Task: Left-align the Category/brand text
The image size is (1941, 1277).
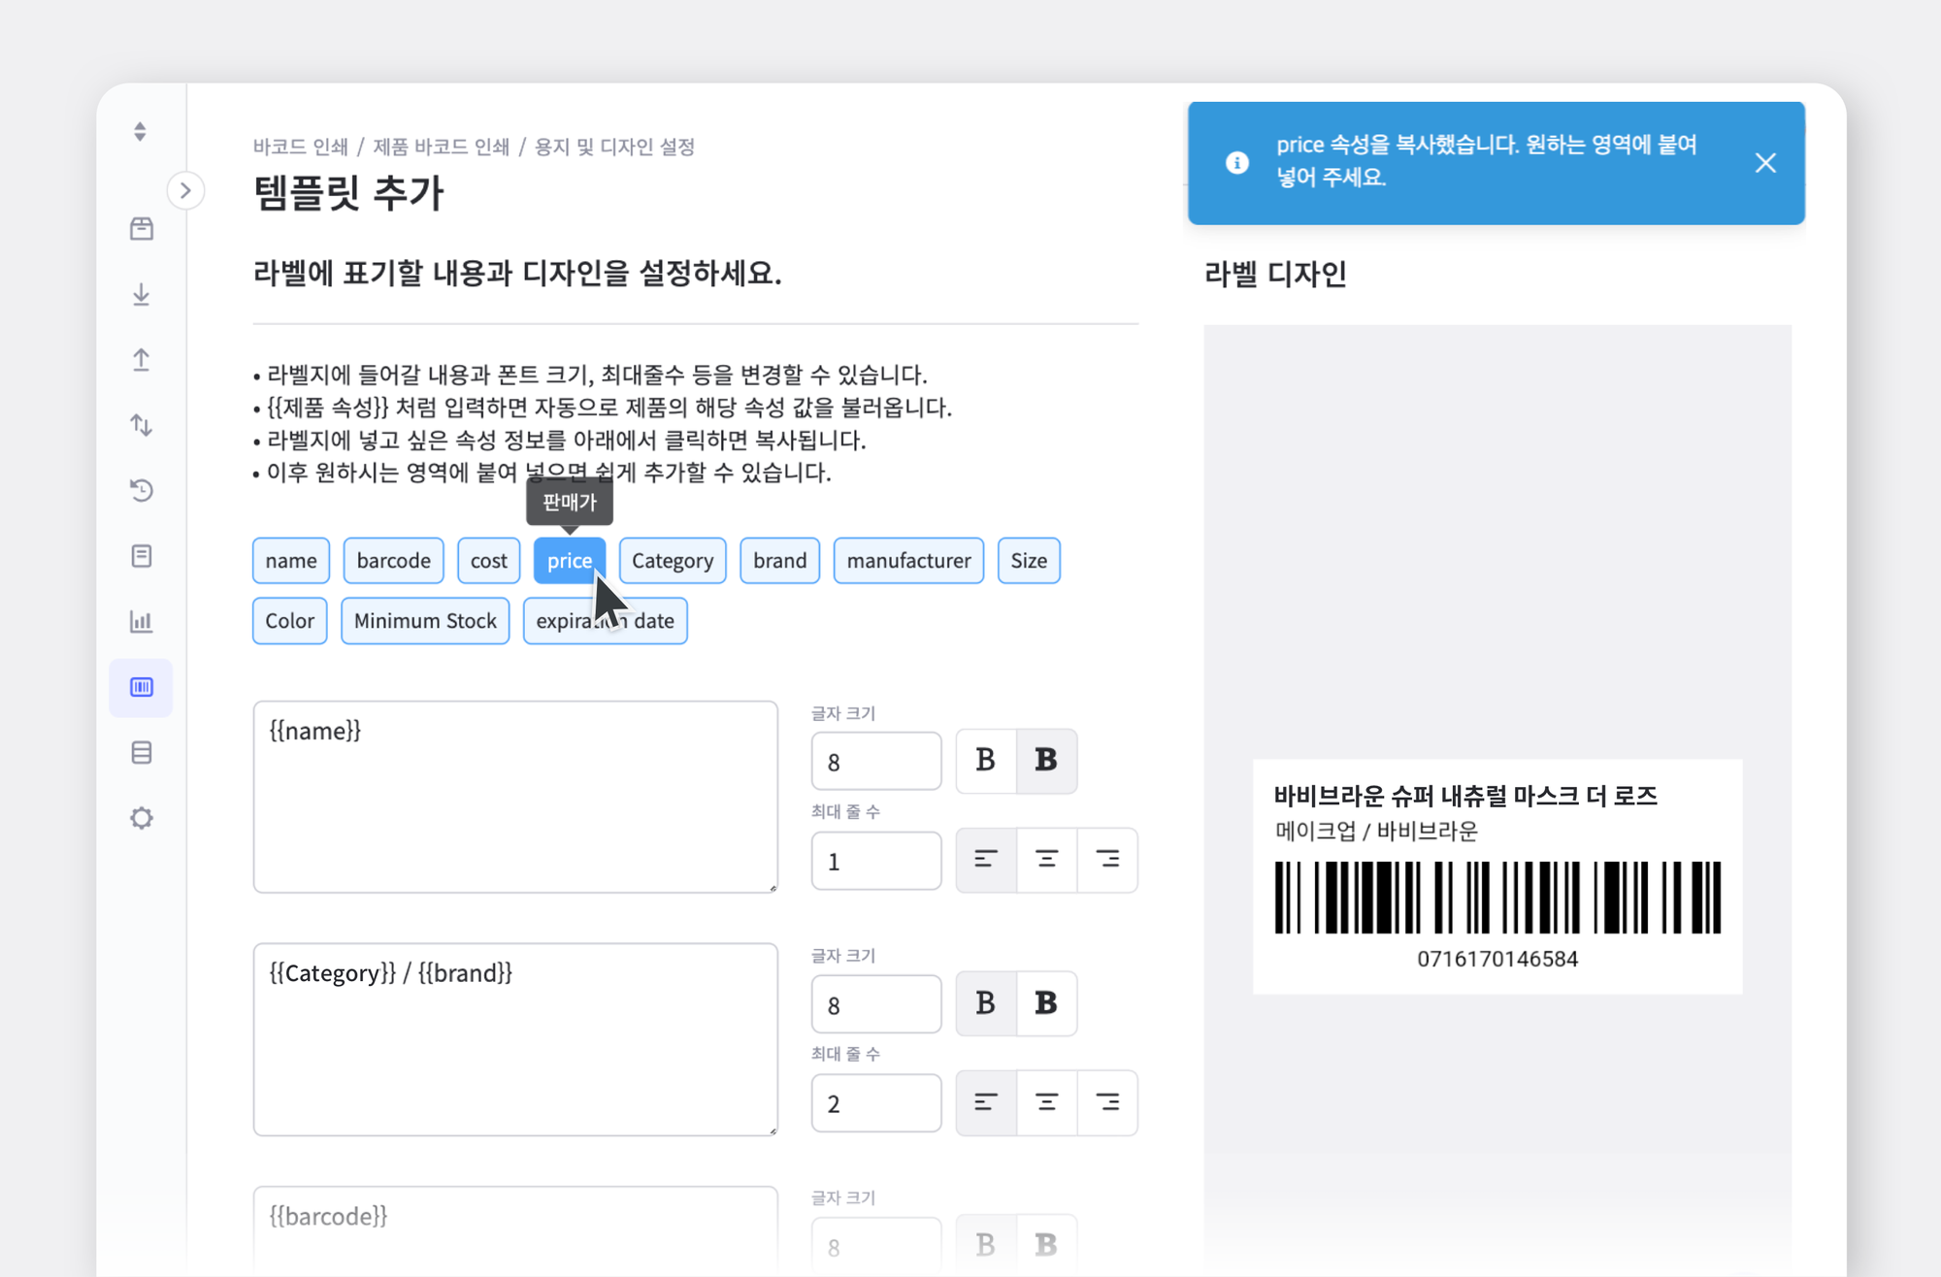Action: [x=986, y=1102]
